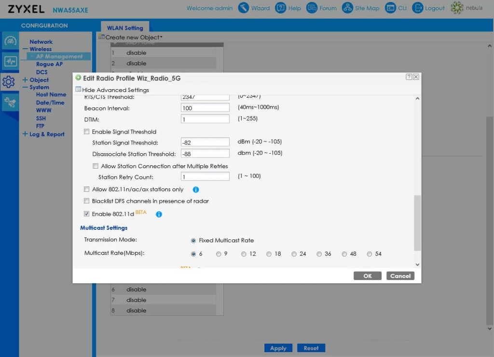Launch the CLI console icon
The image size is (494, 357).
pos(390,8)
